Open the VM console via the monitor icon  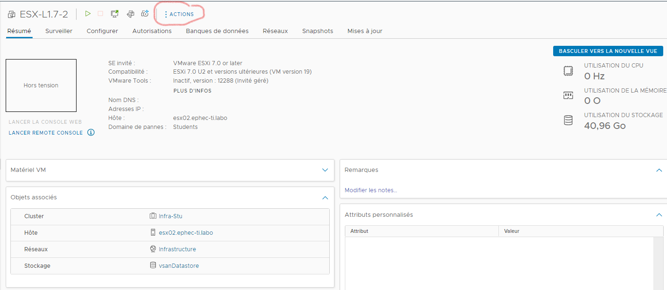pos(114,14)
